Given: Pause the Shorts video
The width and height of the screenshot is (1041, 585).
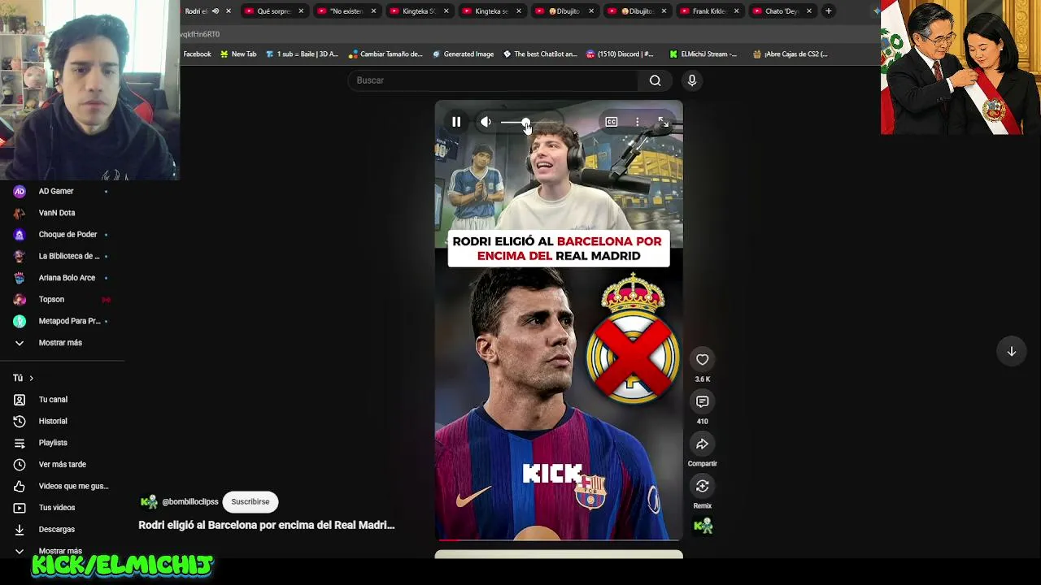Looking at the screenshot, I should tap(456, 122).
